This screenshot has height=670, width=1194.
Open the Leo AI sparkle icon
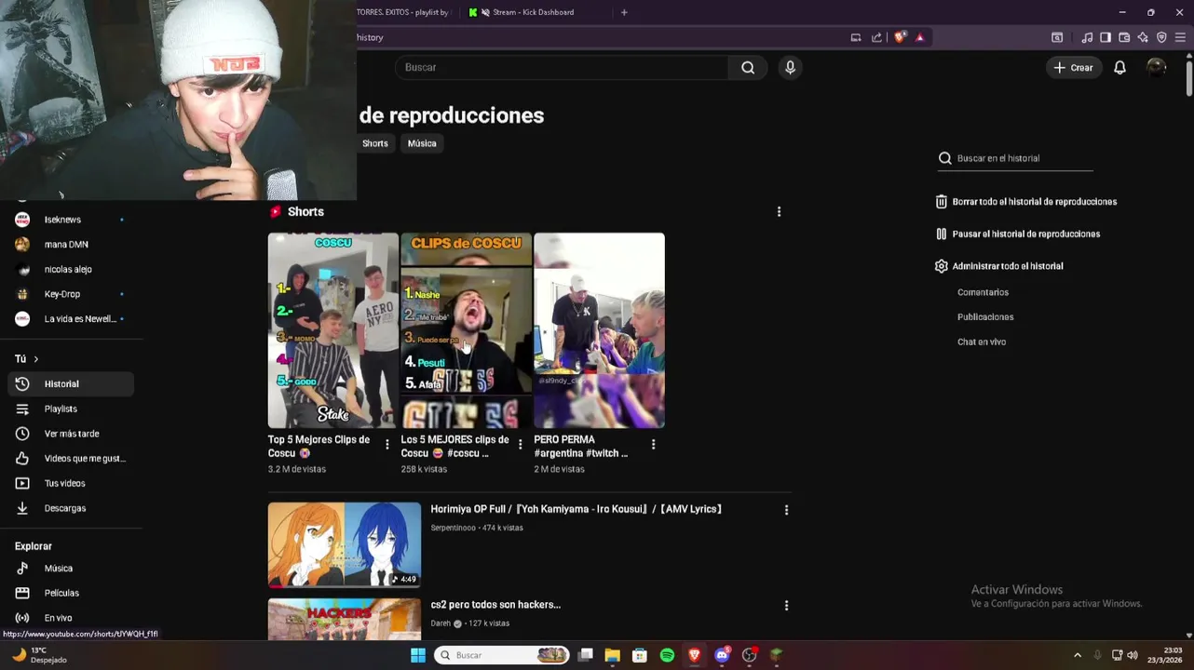coord(1143,37)
